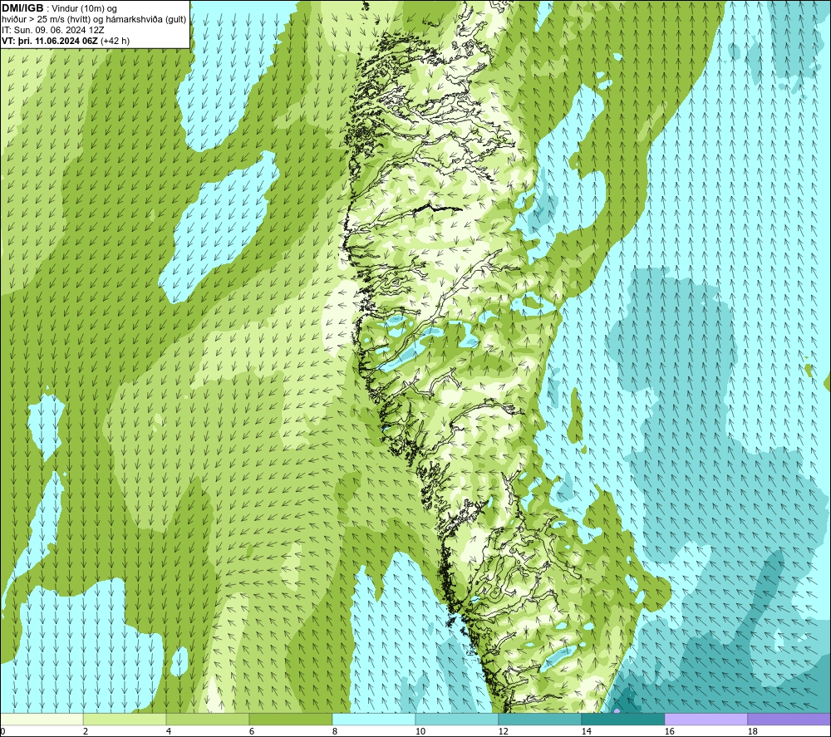Click the 6–8 m/s darker green legend swatch
The height and width of the screenshot is (737, 831).
tap(290, 719)
